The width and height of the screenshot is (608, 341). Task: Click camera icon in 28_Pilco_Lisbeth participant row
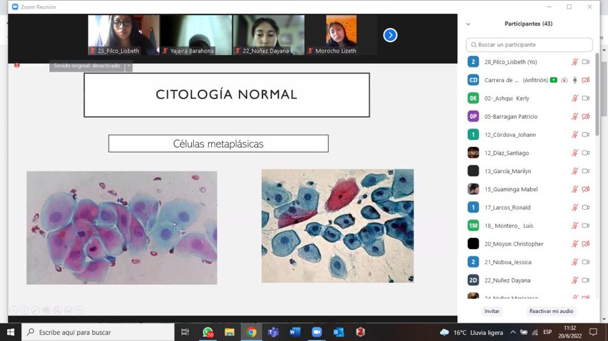585,62
